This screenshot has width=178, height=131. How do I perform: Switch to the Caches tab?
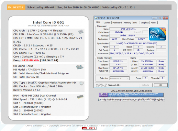click(107, 22)
